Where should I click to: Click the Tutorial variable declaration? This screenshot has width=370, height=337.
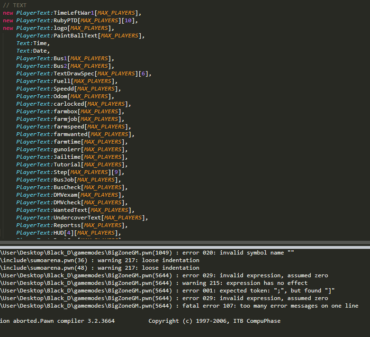coord(72,164)
